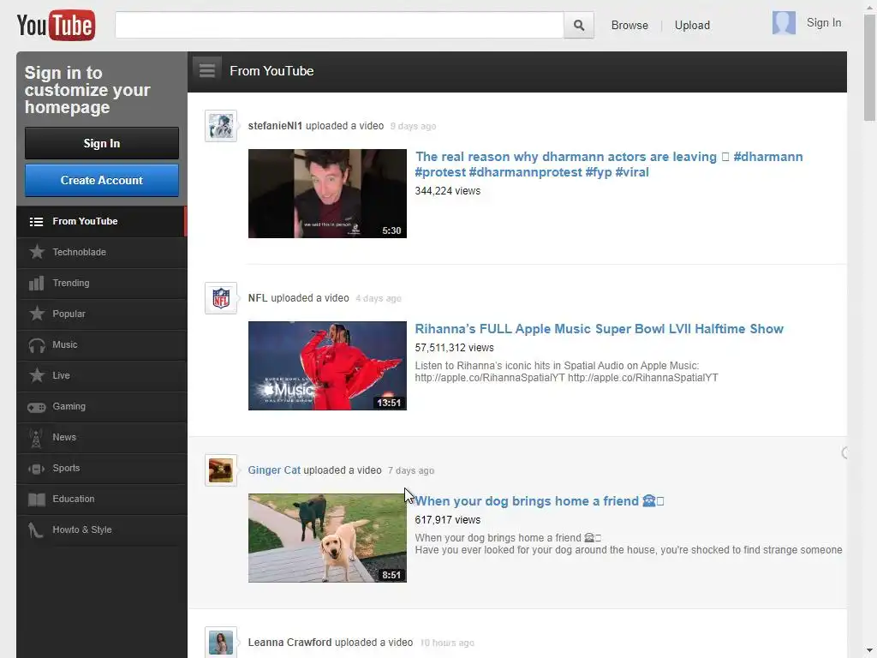Click the stefanieNI1 uploader name
This screenshot has height=658, width=877.
click(275, 126)
